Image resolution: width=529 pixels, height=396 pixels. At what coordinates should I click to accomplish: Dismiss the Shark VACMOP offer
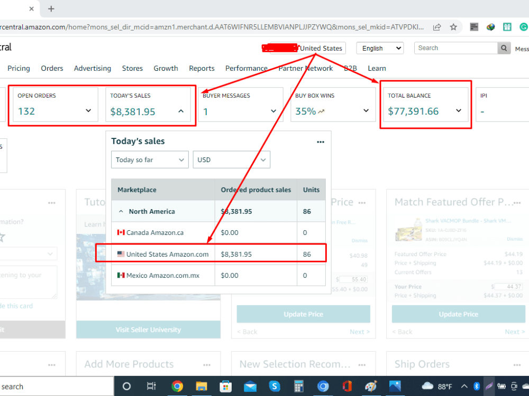(x=515, y=239)
